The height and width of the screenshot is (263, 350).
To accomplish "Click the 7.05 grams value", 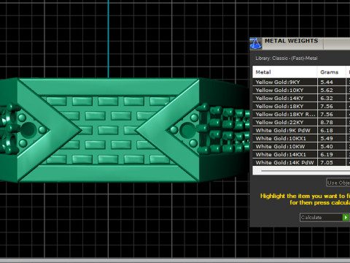I will [x=327, y=162].
